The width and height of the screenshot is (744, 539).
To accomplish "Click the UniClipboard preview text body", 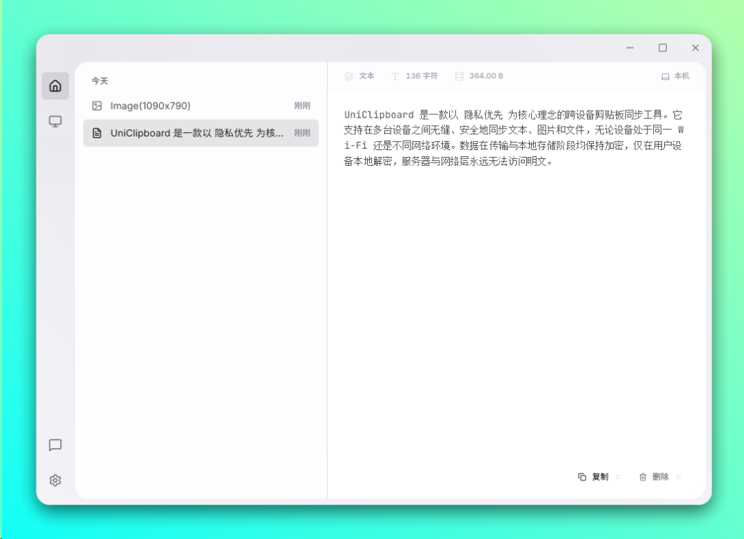I will (x=513, y=138).
